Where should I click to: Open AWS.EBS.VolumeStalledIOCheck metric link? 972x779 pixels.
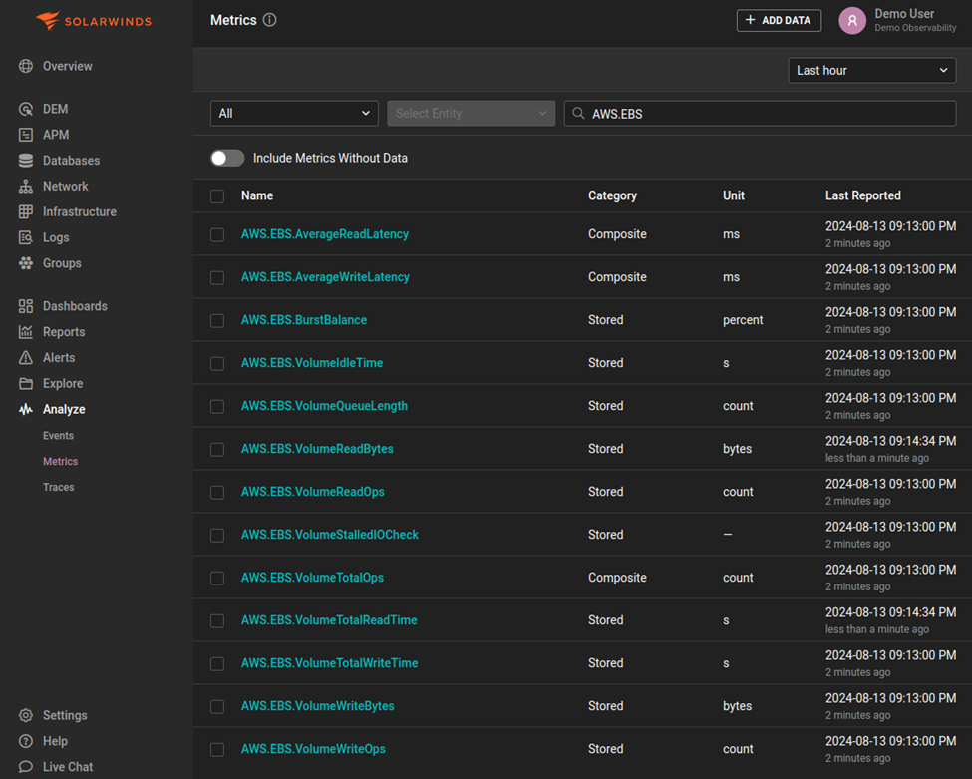click(x=330, y=535)
